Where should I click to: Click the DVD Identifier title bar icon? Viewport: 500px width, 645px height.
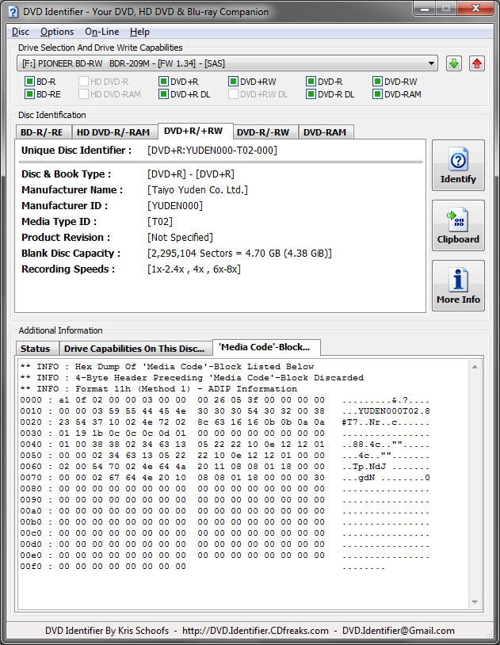coord(13,12)
